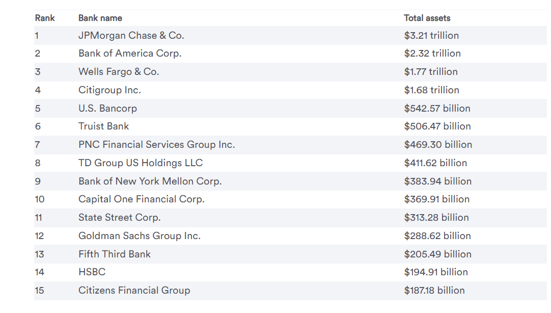Click Capital One Financial Corp. name
Screen dimensions: 551x313
point(141,199)
